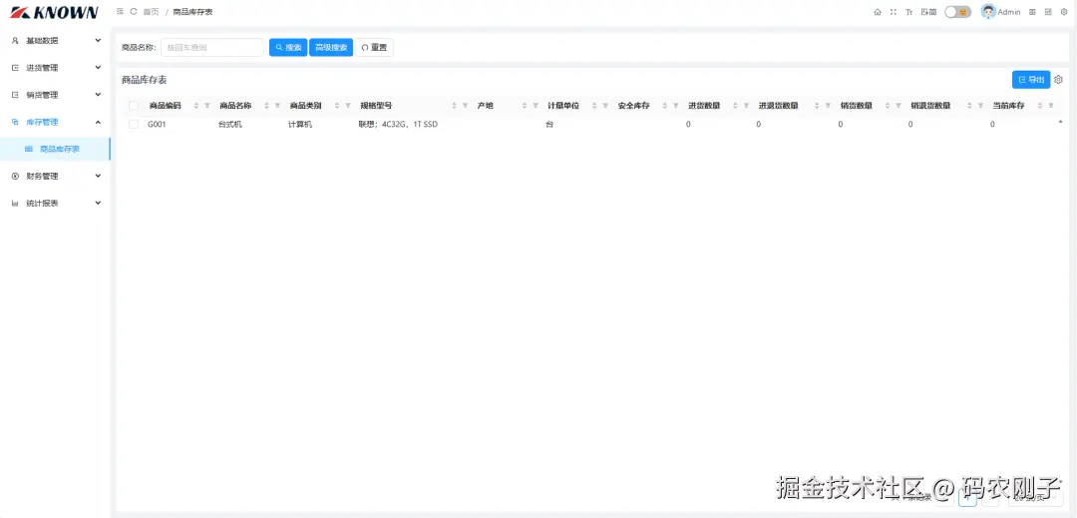Open the Admin user avatar menu

[x=1001, y=12]
